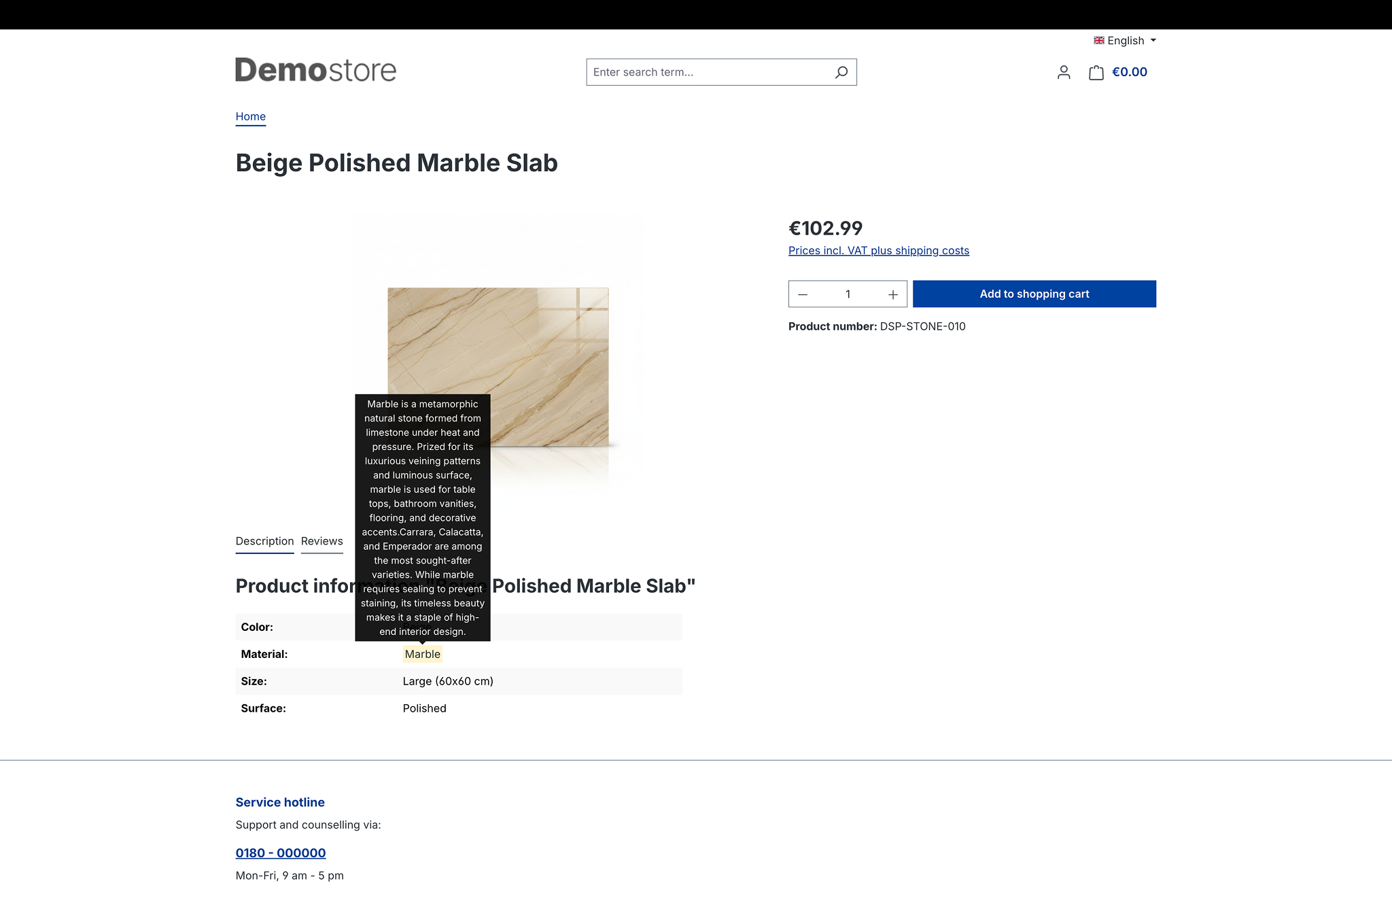Click the Support and counselling via text
The height and width of the screenshot is (900, 1392).
308,825
